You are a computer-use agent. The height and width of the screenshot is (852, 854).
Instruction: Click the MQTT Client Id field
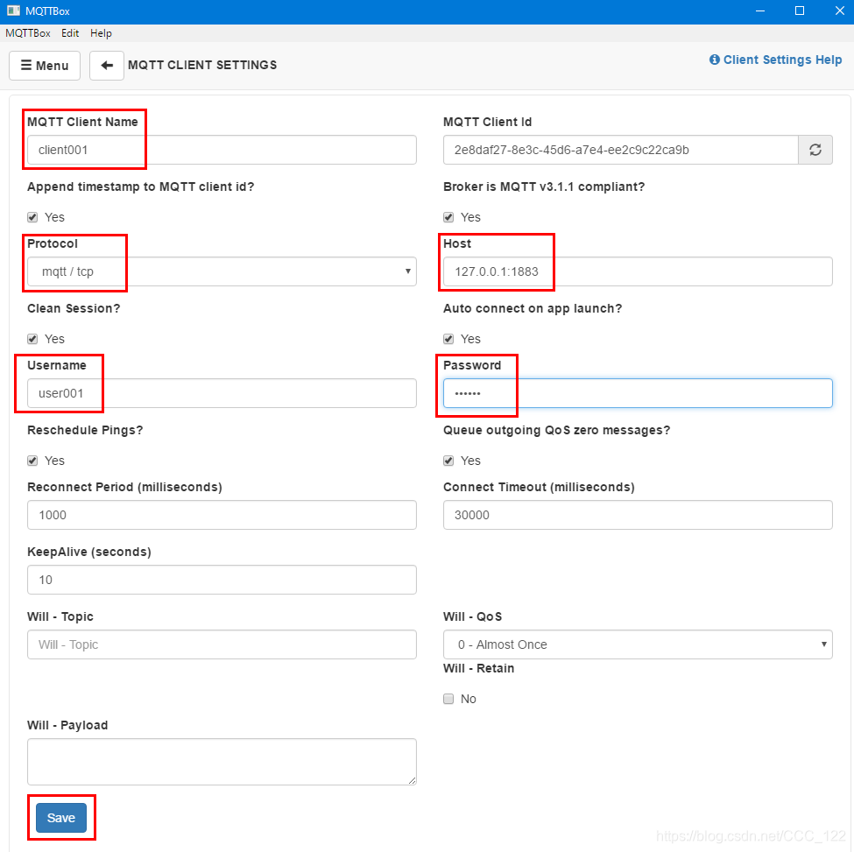[x=621, y=150]
